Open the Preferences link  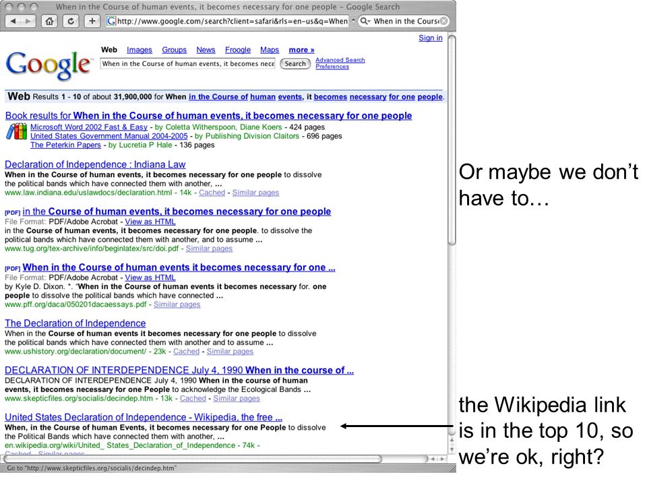(x=332, y=67)
